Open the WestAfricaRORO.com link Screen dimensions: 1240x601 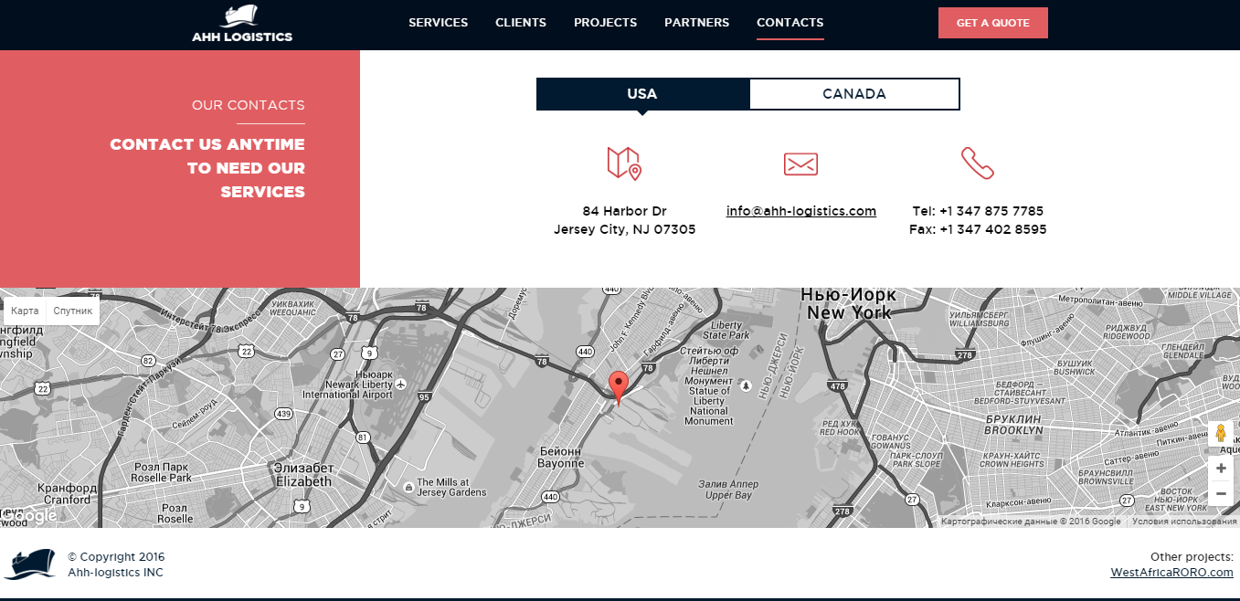click(1171, 573)
